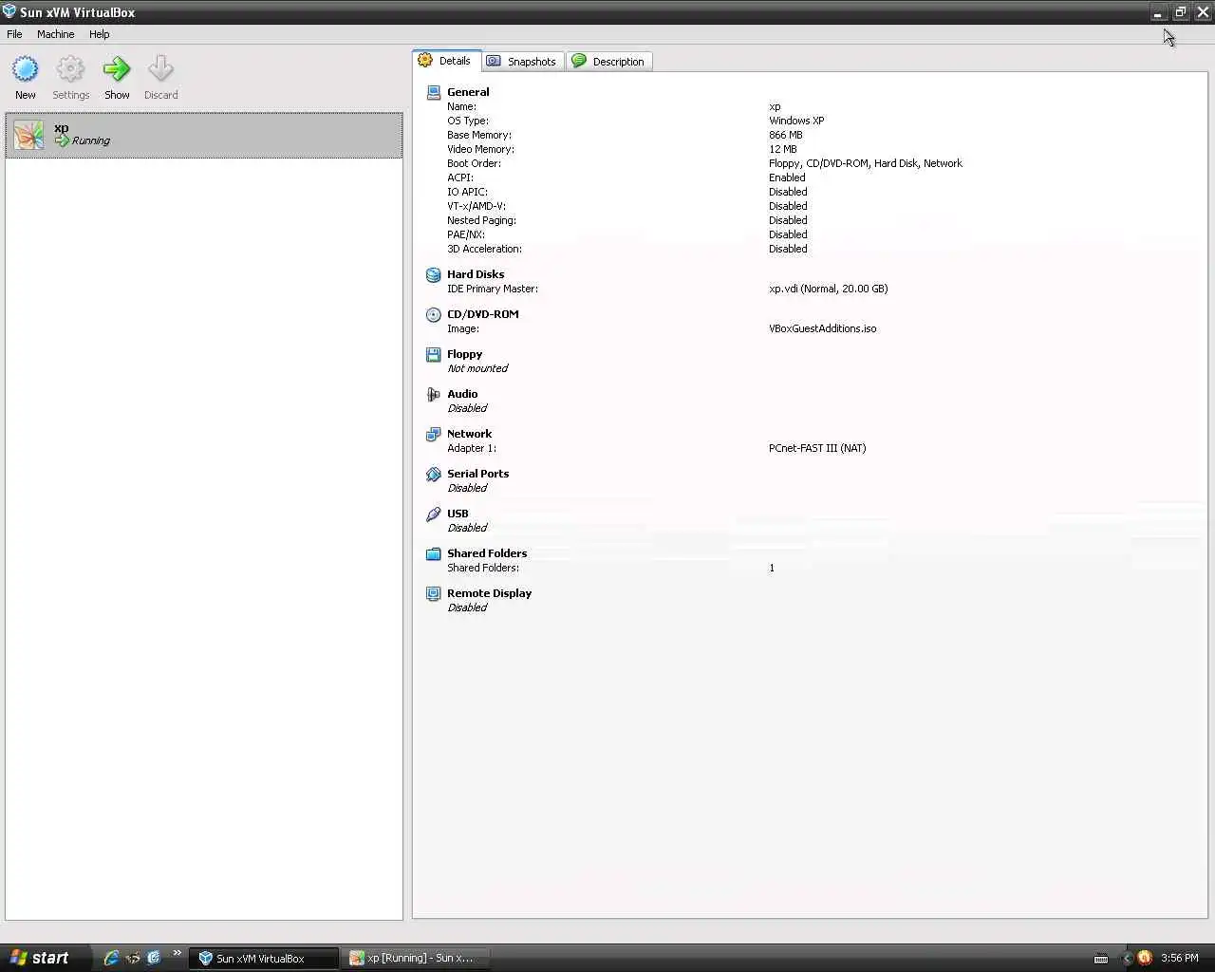
Task: Click the boot order value text
Action: [866, 163]
